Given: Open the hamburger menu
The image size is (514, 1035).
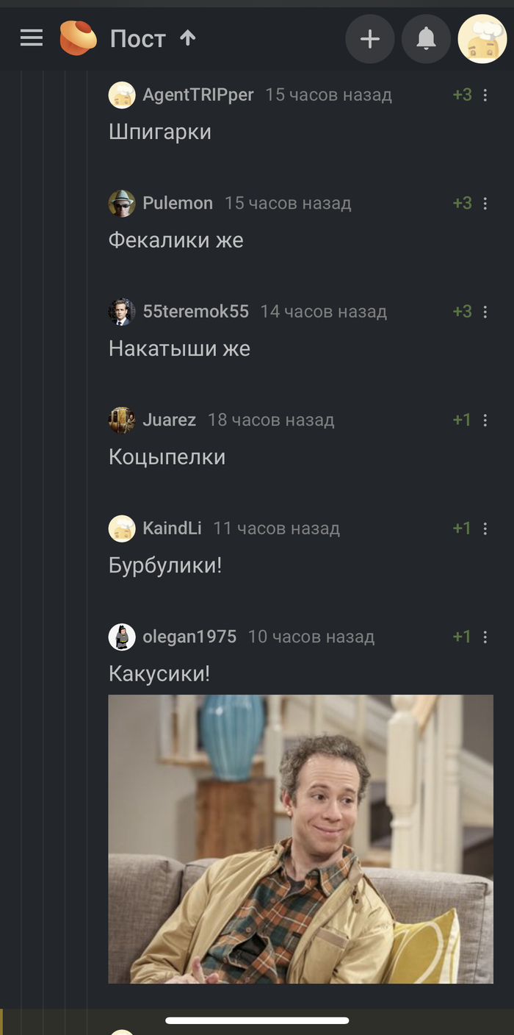Looking at the screenshot, I should coord(32,38).
